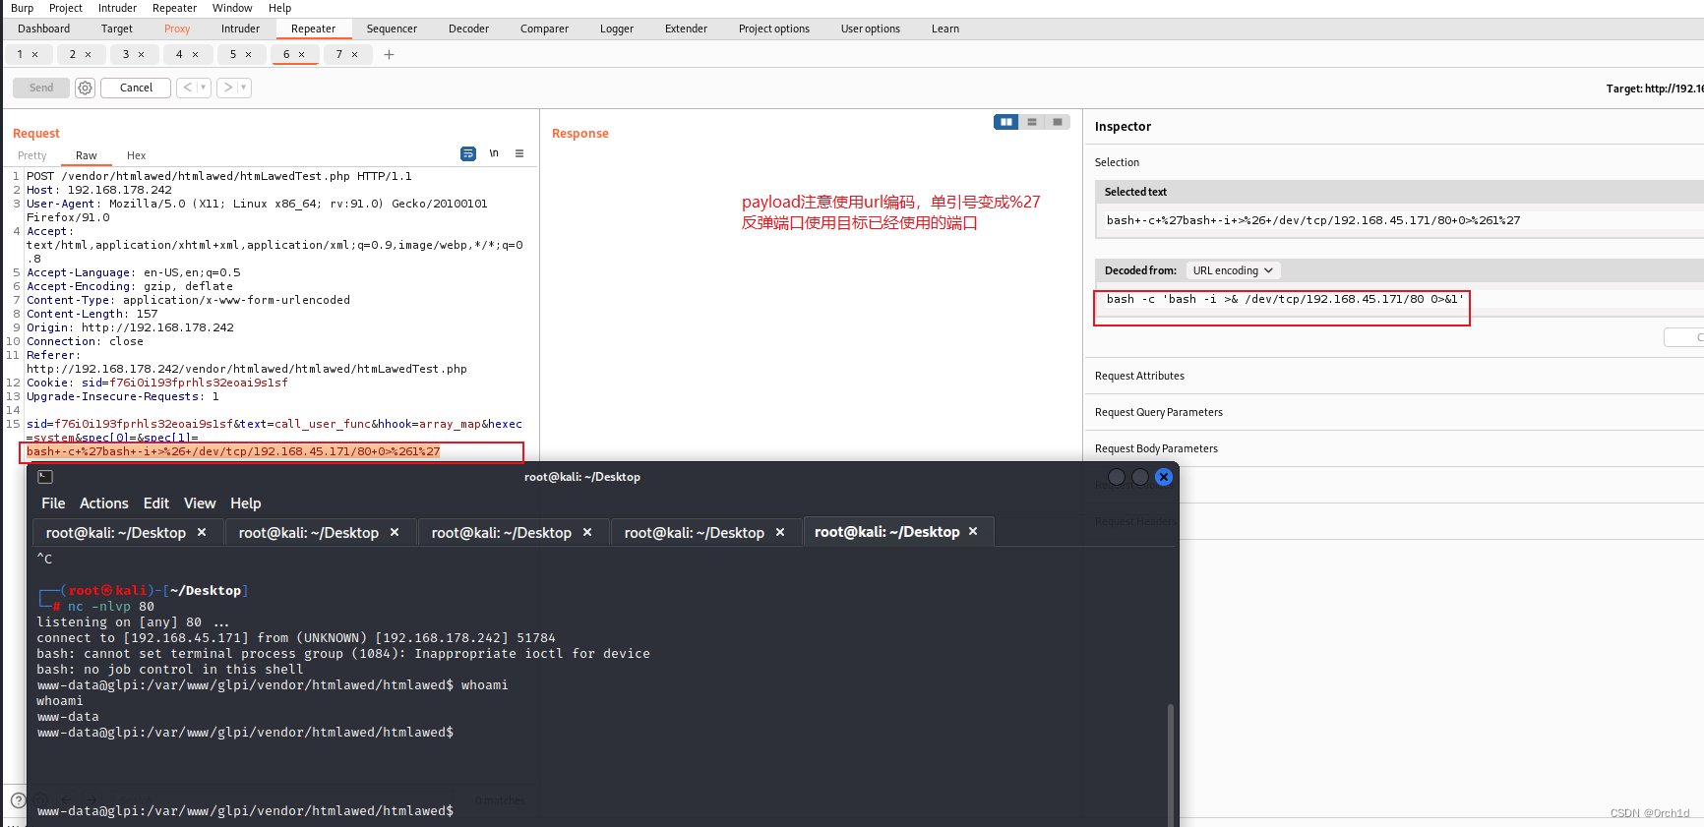
Task: Open the Decoder tab
Action: pyautogui.click(x=468, y=29)
